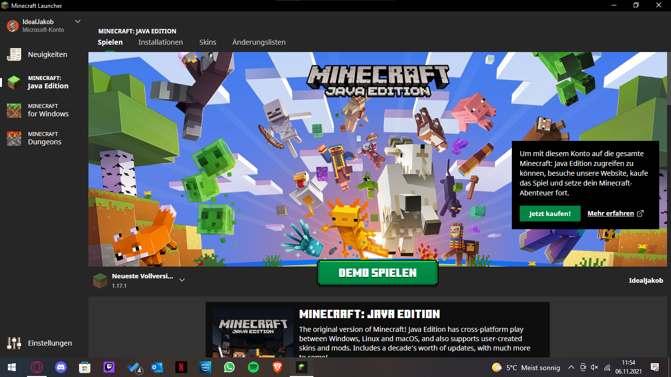Click the Jetzt kaufen! button
Image resolution: width=671 pixels, height=377 pixels.
coord(550,214)
